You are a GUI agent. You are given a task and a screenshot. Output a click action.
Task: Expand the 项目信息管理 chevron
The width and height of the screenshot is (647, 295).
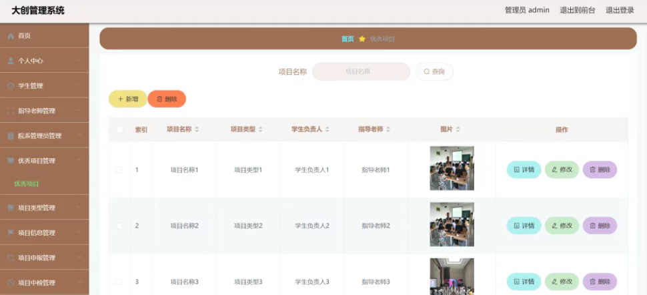(79, 233)
